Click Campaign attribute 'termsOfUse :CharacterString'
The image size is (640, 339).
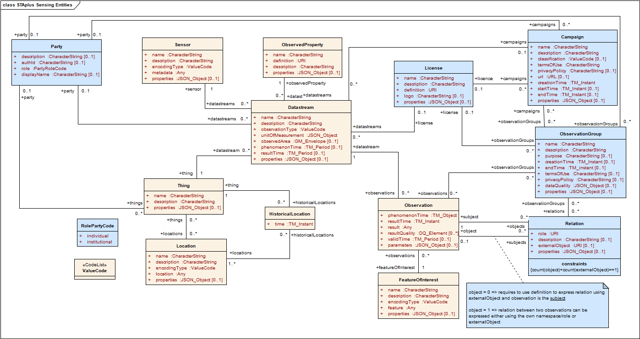pyautogui.click(x=568, y=65)
